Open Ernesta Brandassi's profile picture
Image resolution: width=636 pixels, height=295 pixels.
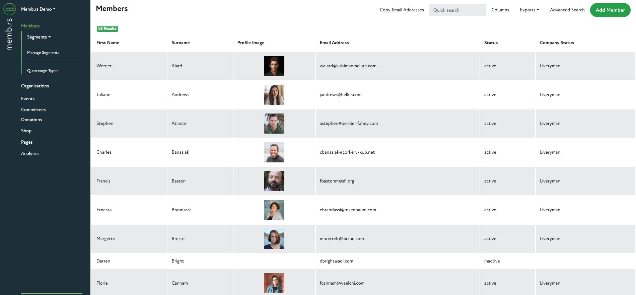tap(274, 210)
